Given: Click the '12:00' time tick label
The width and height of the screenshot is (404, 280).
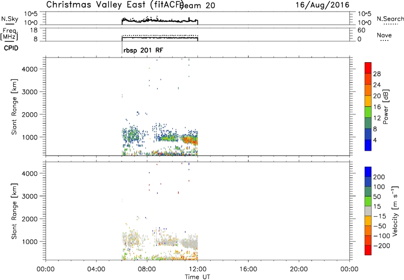Looking at the screenshot, I should tap(197, 269).
